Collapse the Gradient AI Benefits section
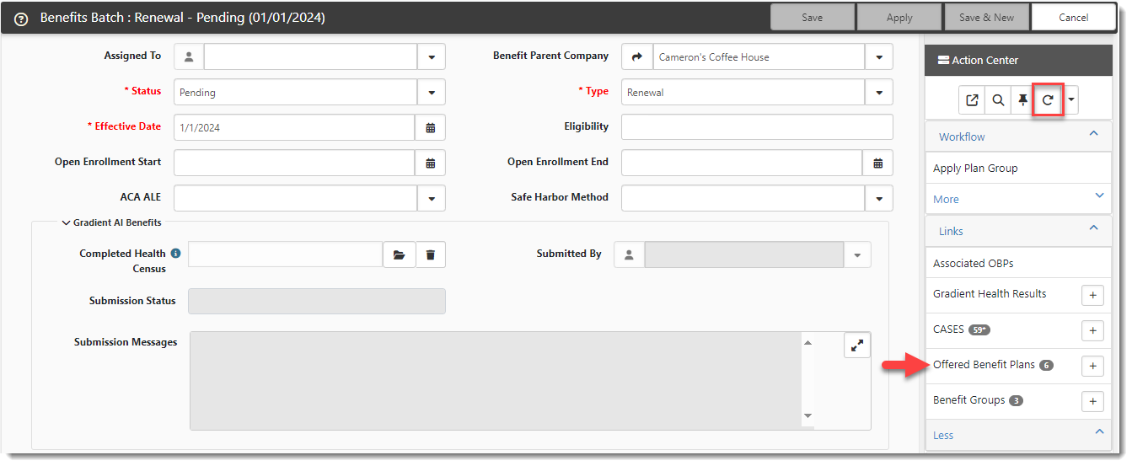The width and height of the screenshot is (1132, 466). pos(67,223)
